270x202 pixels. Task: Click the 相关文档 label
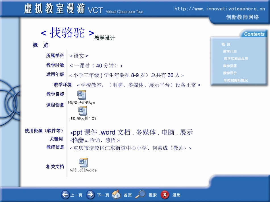(55, 167)
